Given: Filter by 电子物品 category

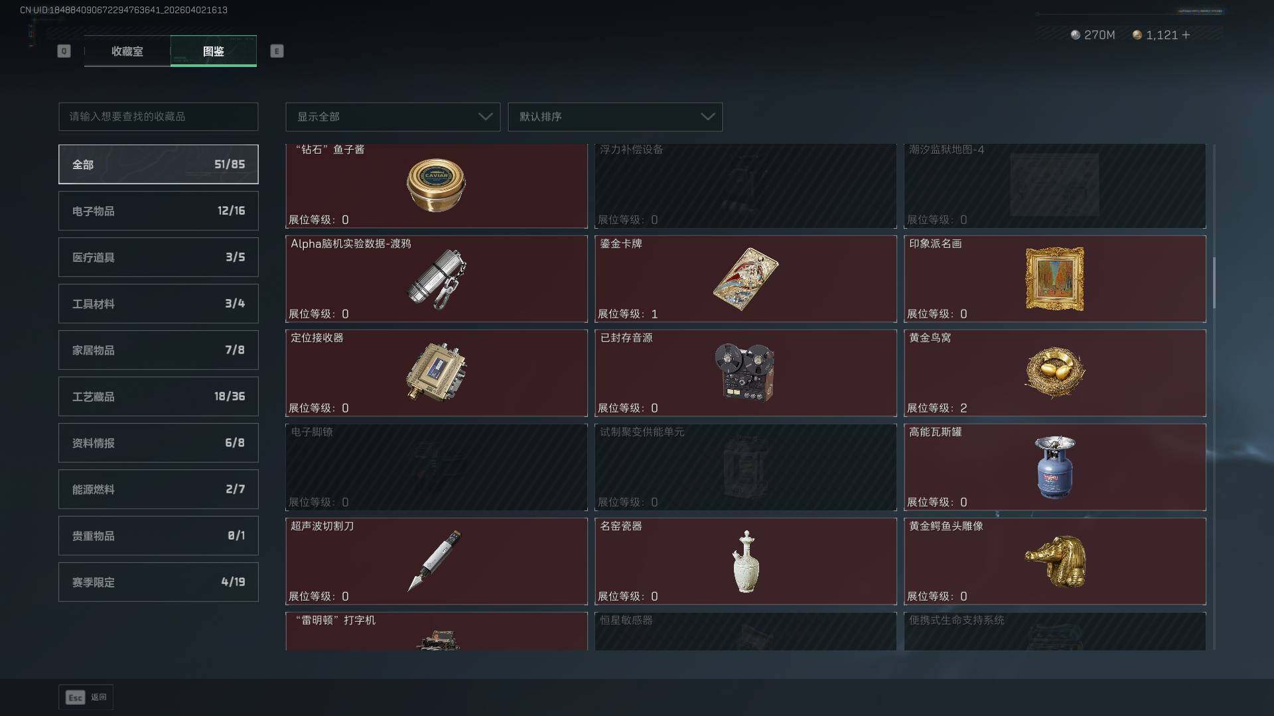Looking at the screenshot, I should point(159,211).
